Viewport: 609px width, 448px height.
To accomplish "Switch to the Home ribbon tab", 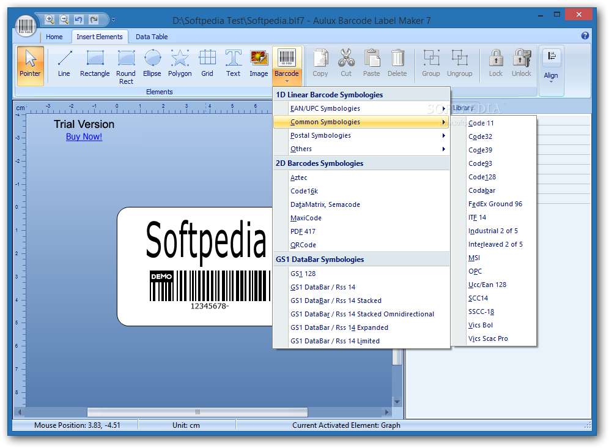I will pyautogui.click(x=54, y=37).
